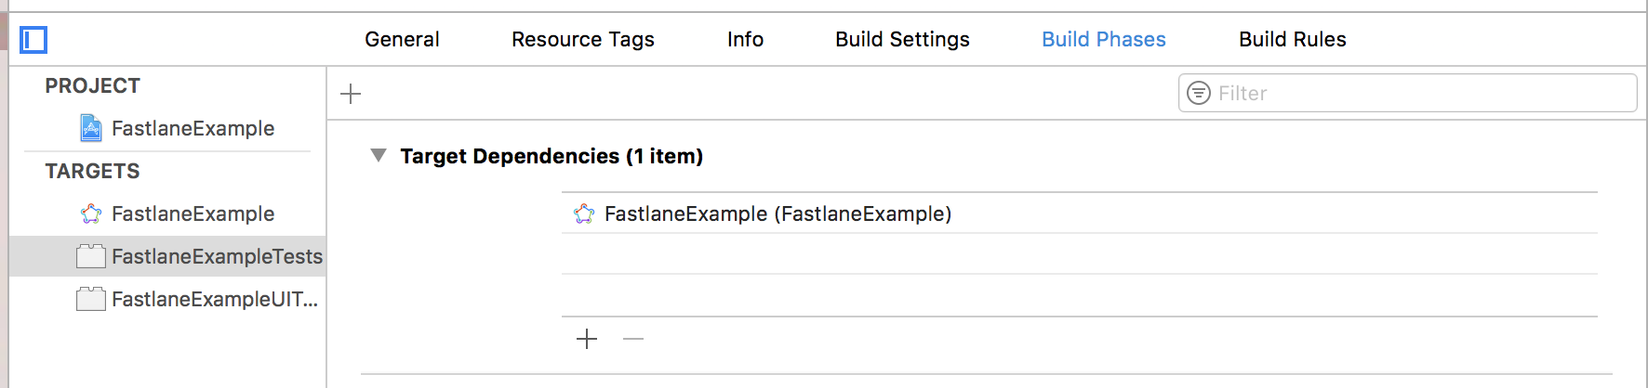Click the FastlaneExampleTests bundle icon
The height and width of the screenshot is (388, 1648).
[x=91, y=256]
